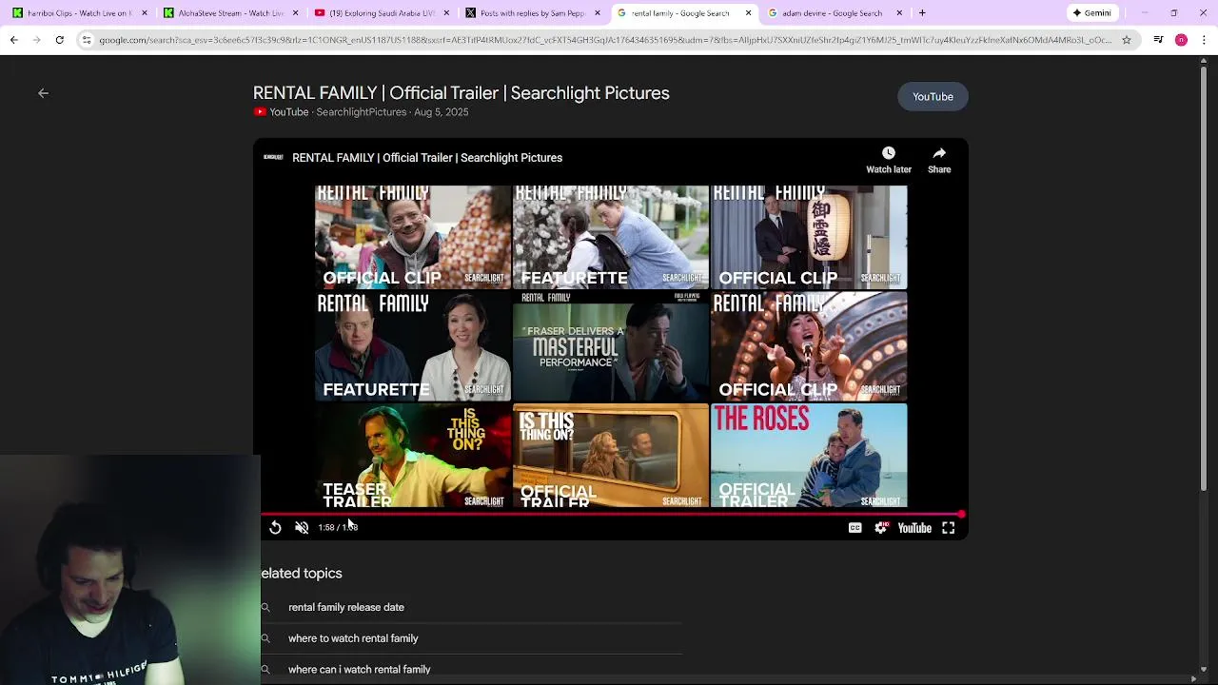Open The Roses official trailer thumbnail
1218x685 pixels.
[x=809, y=456]
